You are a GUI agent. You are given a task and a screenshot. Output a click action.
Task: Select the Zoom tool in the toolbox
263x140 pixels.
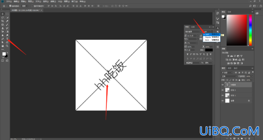point(7,46)
